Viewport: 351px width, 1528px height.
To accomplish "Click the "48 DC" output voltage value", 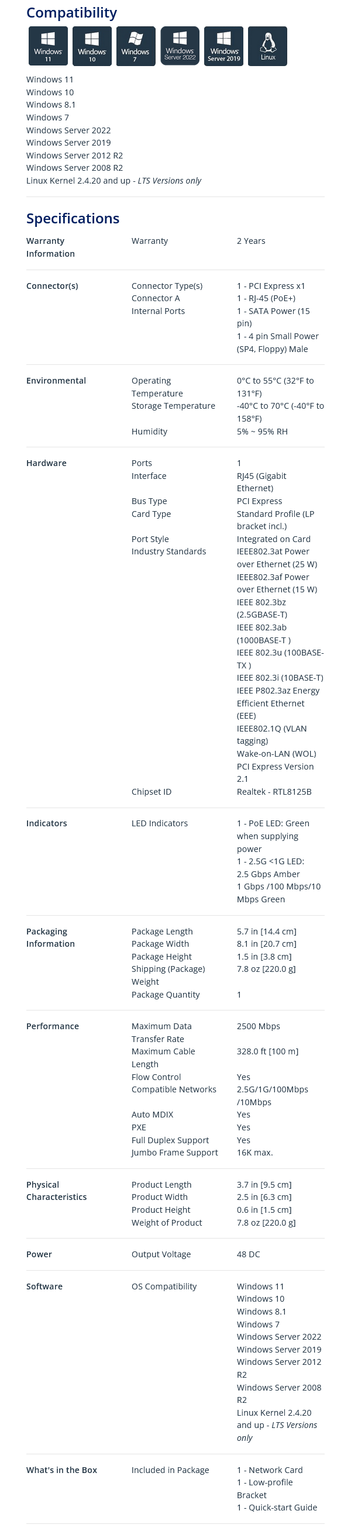I will coord(249,1254).
